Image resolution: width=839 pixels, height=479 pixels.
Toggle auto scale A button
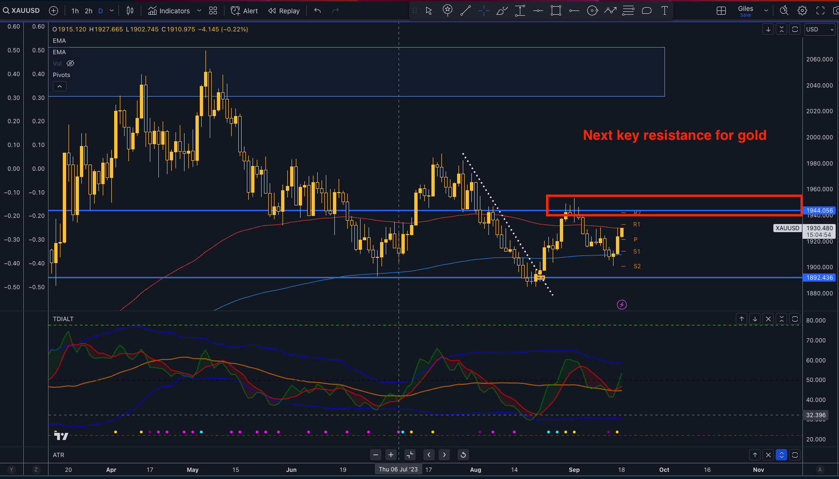[820, 469]
